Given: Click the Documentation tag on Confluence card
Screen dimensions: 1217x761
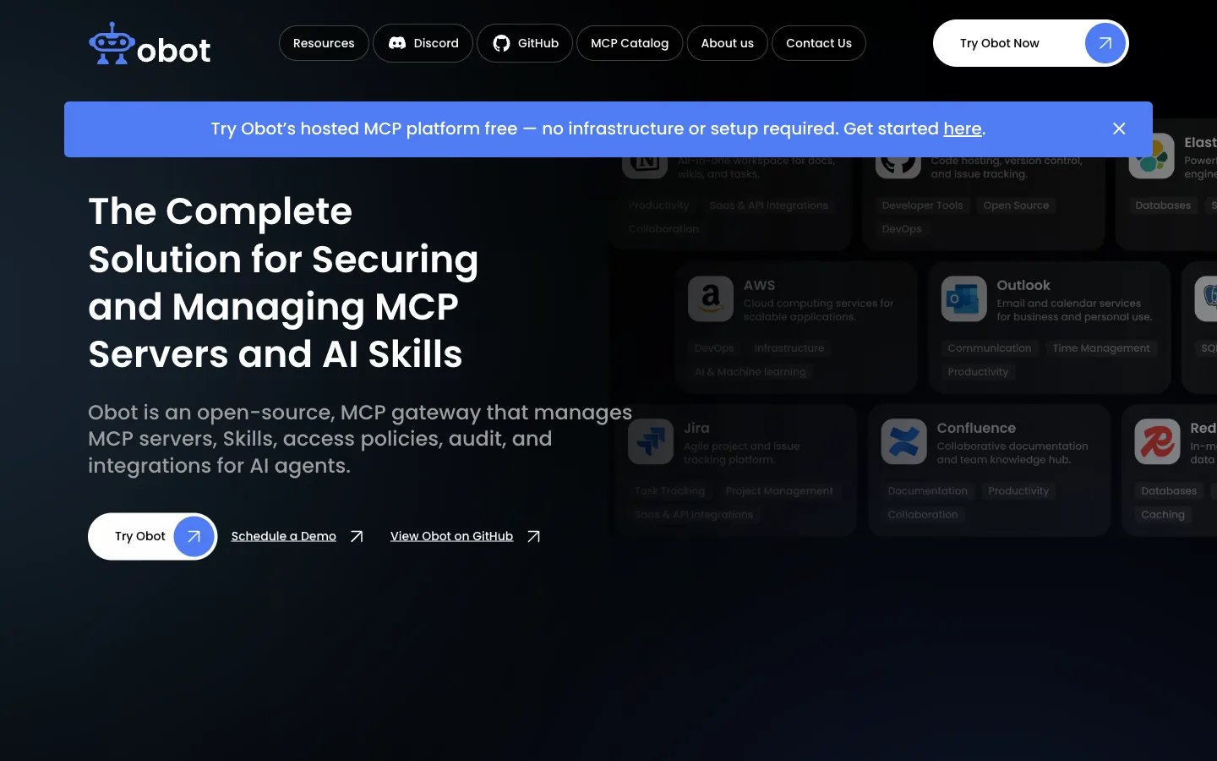Looking at the screenshot, I should point(927,490).
